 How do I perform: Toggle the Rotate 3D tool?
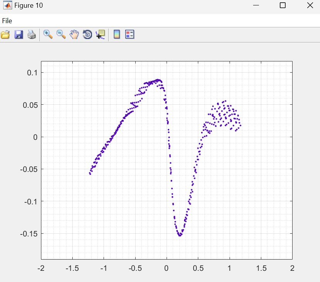87,35
